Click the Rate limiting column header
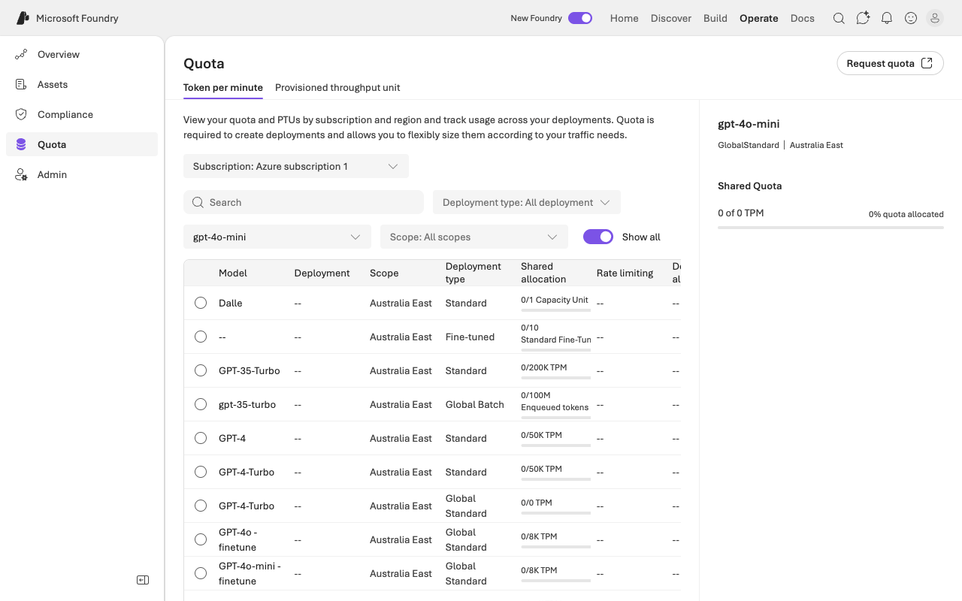962x601 pixels. [x=625, y=273]
